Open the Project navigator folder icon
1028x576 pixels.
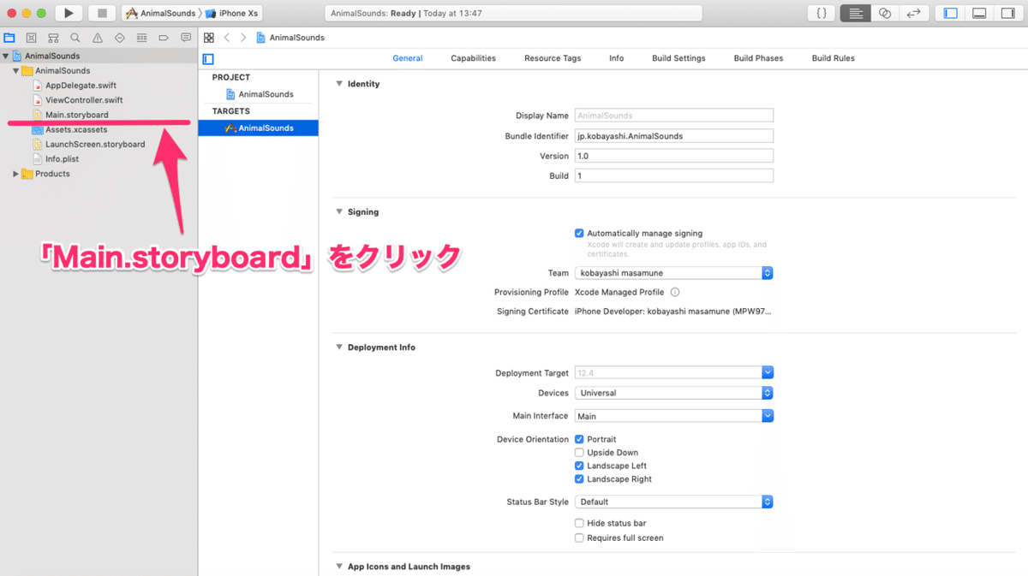click(9, 38)
